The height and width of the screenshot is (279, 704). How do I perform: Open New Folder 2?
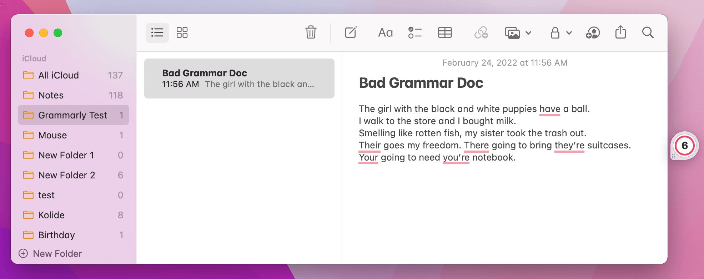point(74,175)
